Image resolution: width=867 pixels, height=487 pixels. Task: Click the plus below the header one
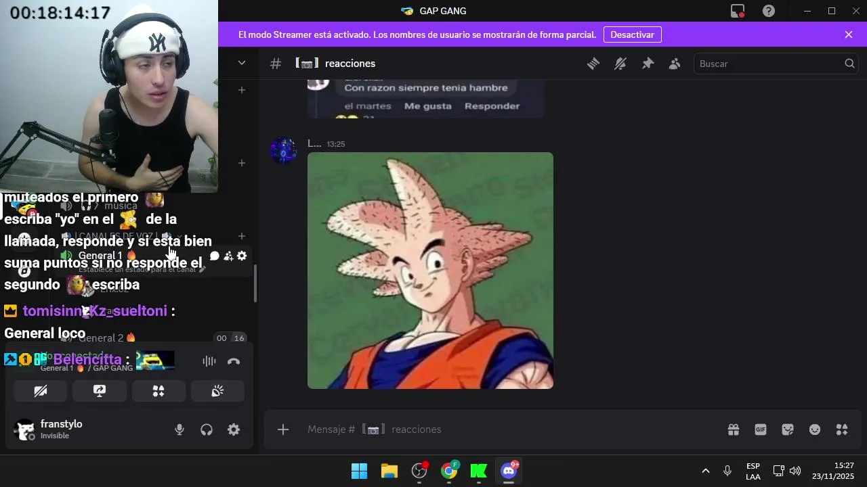242,163
